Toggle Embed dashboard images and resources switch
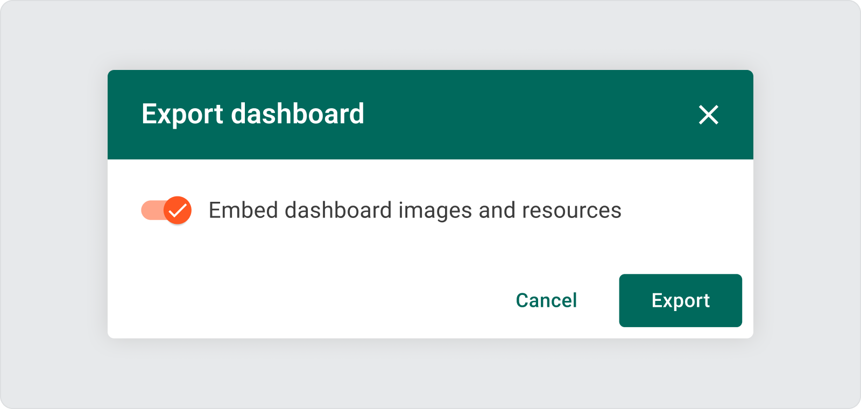861x409 pixels. pos(166,210)
